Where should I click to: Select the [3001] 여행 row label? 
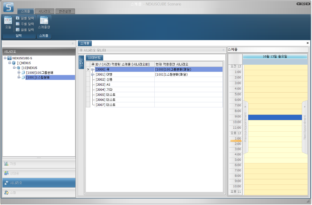point(104,74)
